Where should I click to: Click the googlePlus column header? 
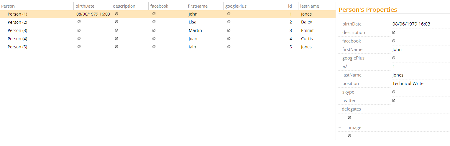pyautogui.click(x=236, y=6)
